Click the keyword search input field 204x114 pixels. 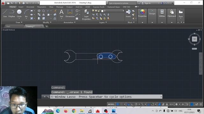(x=122, y=3)
